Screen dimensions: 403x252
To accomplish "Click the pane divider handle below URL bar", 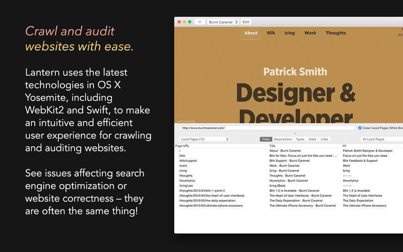I will pos(295,134).
